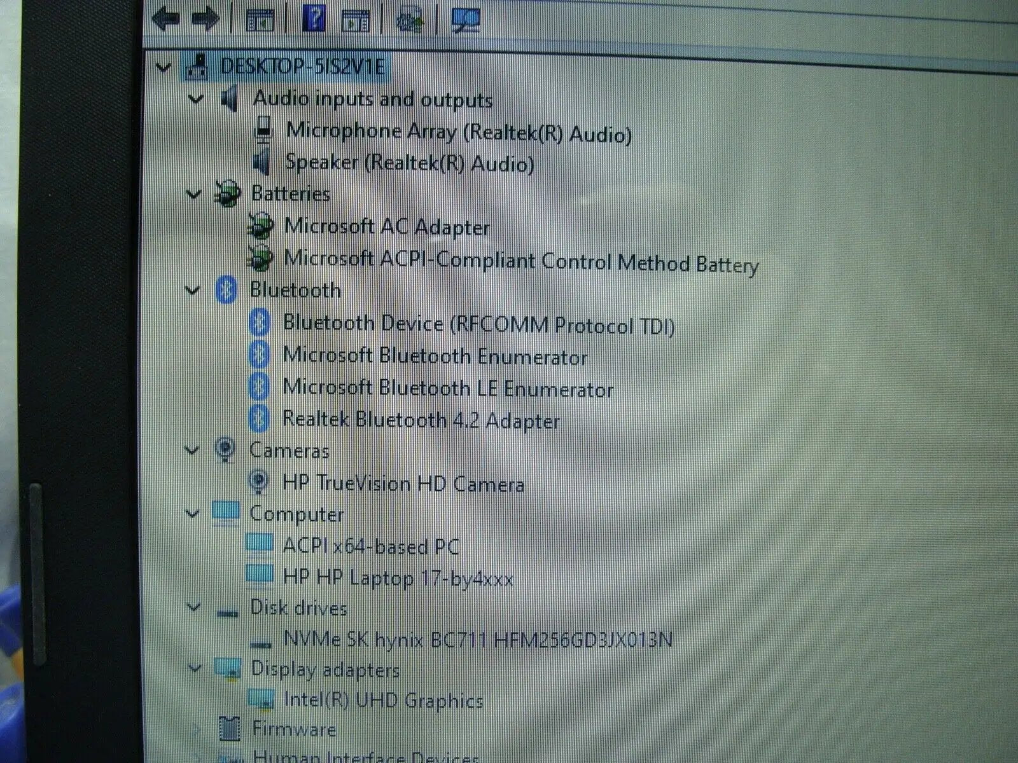
Task: Click Bluetooth icon beside Realtek Bluetooth 4.2 Adapter
Action: click(x=258, y=419)
